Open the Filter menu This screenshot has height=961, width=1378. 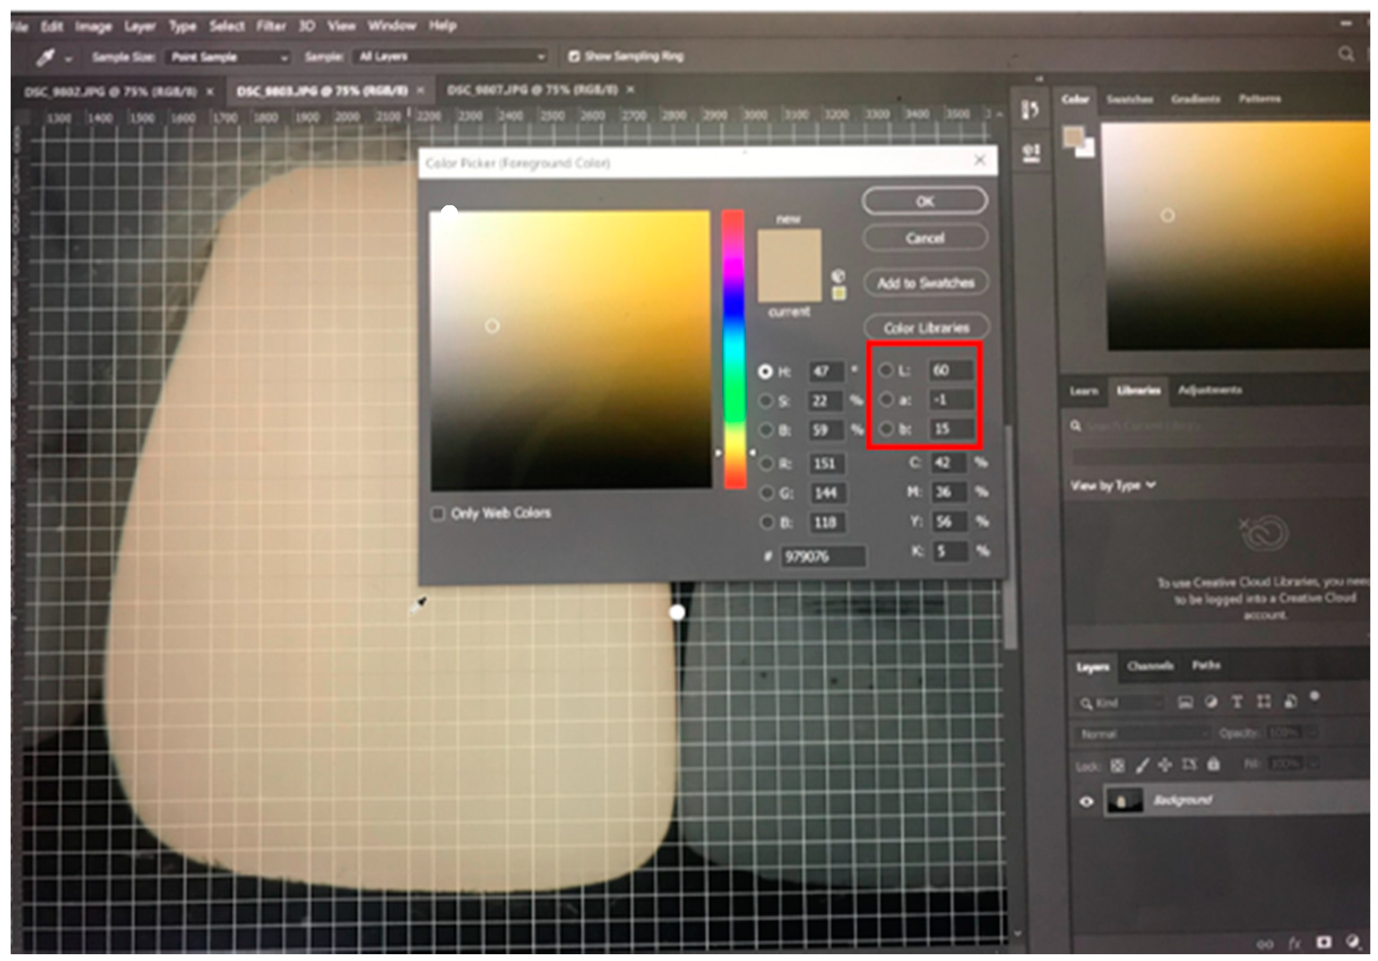[271, 26]
